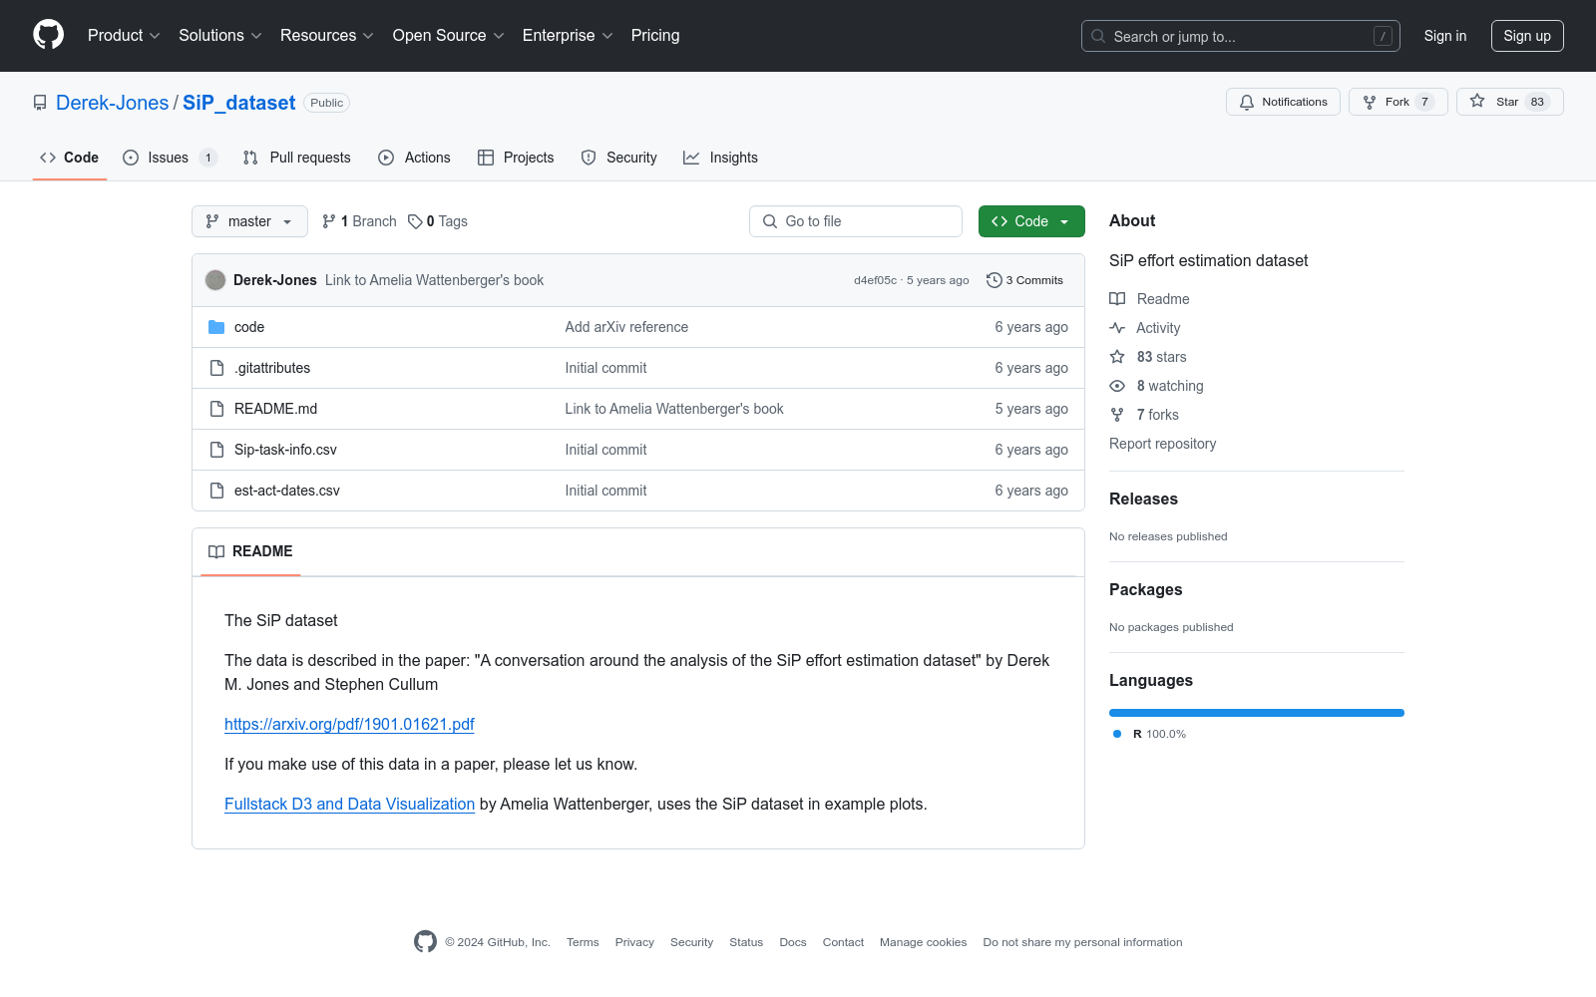1596x997 pixels.
Task: Open the arxiv.org PDF link
Action: coord(349,725)
